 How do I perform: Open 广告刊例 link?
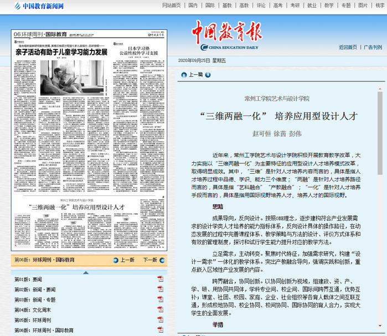click(x=373, y=48)
